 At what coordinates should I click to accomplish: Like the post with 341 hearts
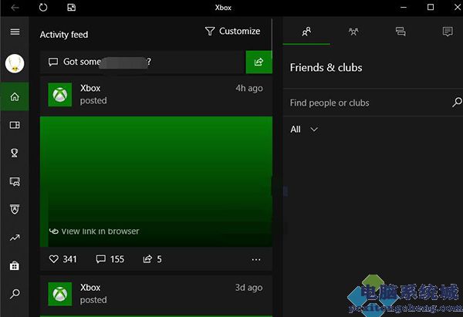click(x=63, y=259)
